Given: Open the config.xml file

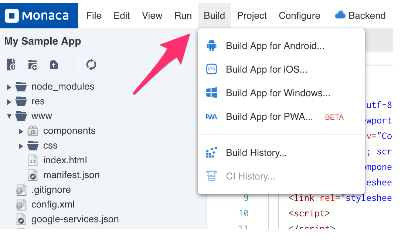Looking at the screenshot, I should click(53, 205).
